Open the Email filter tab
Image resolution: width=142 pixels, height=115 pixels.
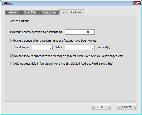tap(30, 12)
